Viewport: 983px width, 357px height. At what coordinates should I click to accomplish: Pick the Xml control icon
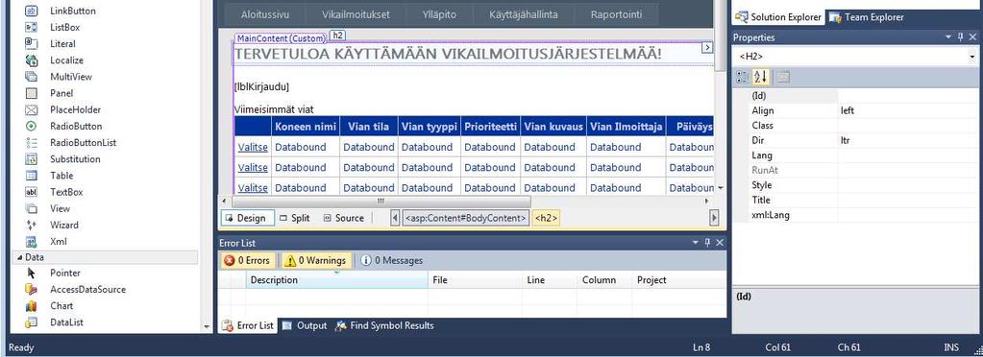point(32,241)
